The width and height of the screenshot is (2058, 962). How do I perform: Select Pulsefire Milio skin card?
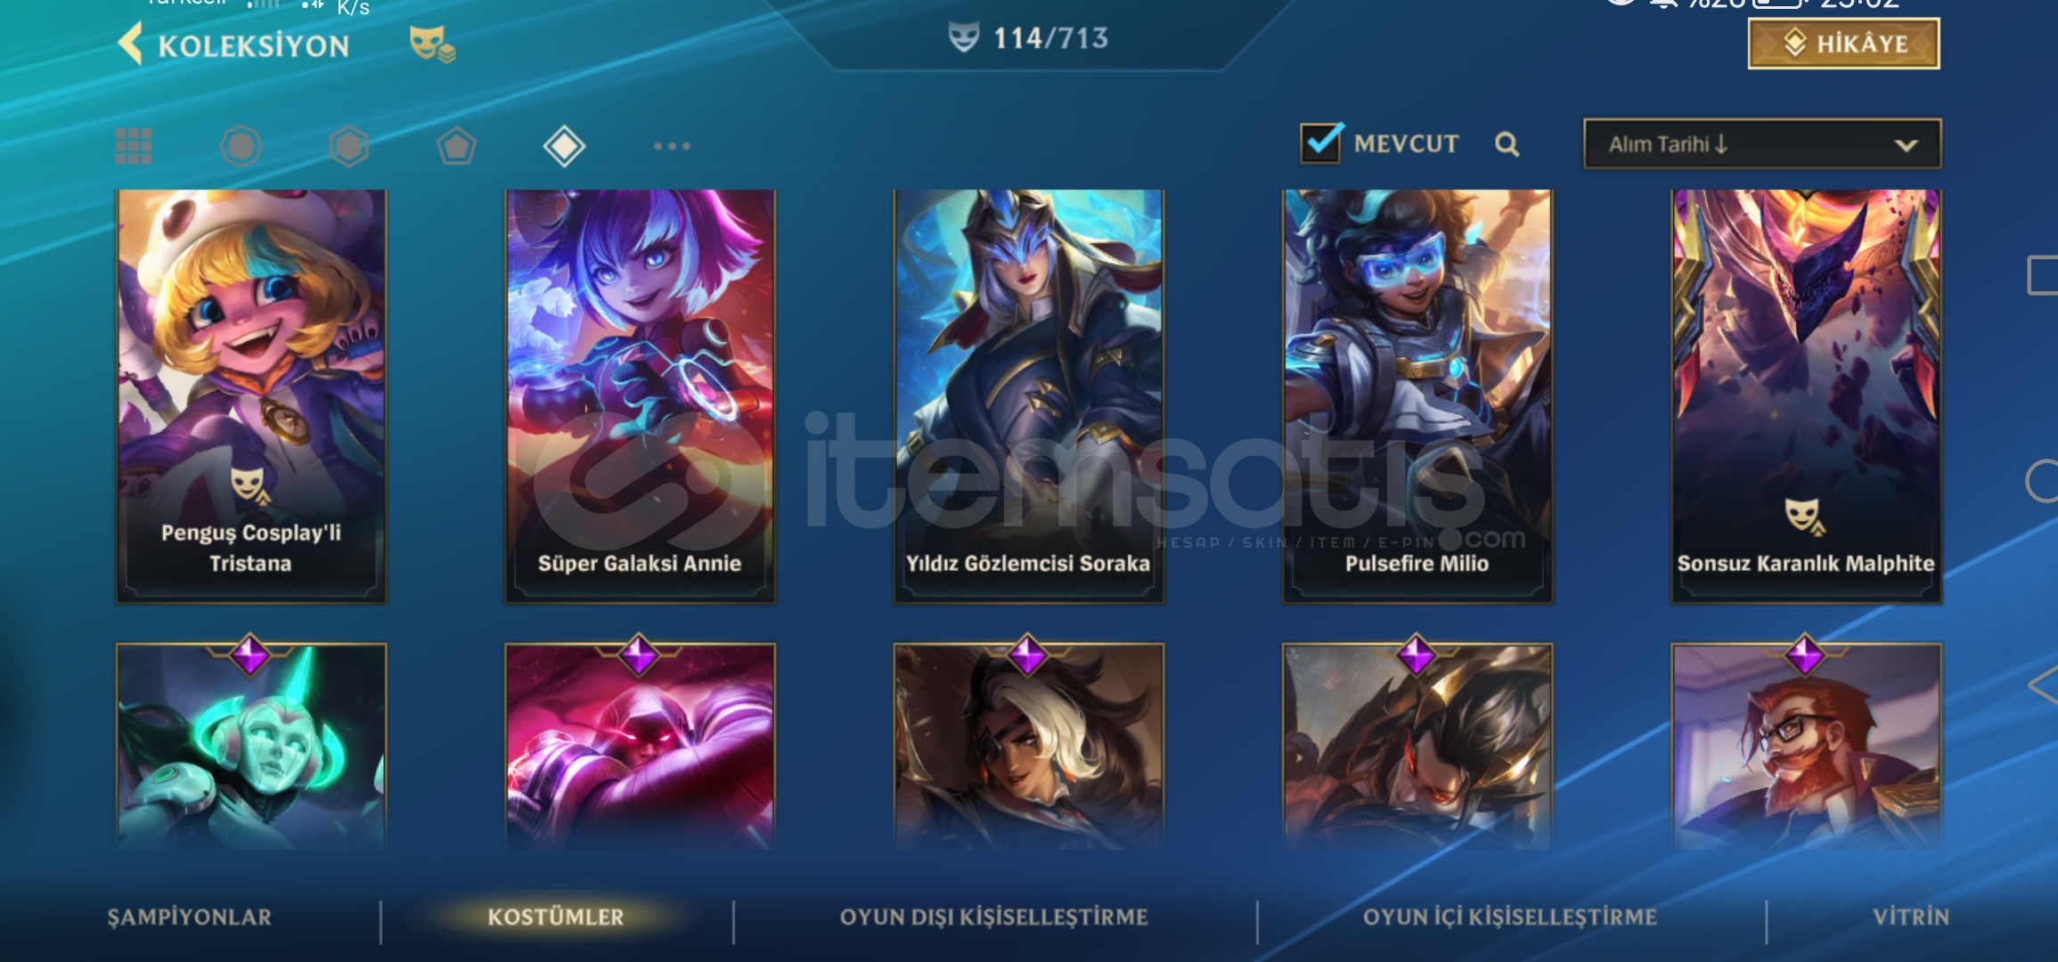click(1417, 396)
